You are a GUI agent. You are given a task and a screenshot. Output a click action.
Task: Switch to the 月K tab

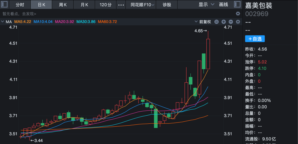(84, 5)
